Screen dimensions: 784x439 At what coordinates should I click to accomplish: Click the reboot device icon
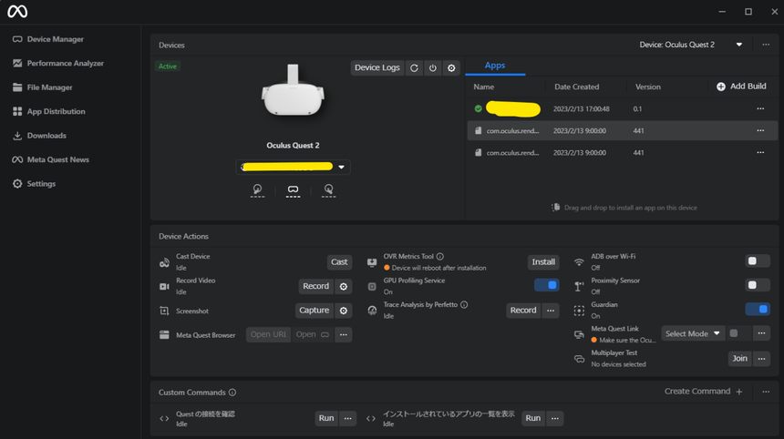414,68
